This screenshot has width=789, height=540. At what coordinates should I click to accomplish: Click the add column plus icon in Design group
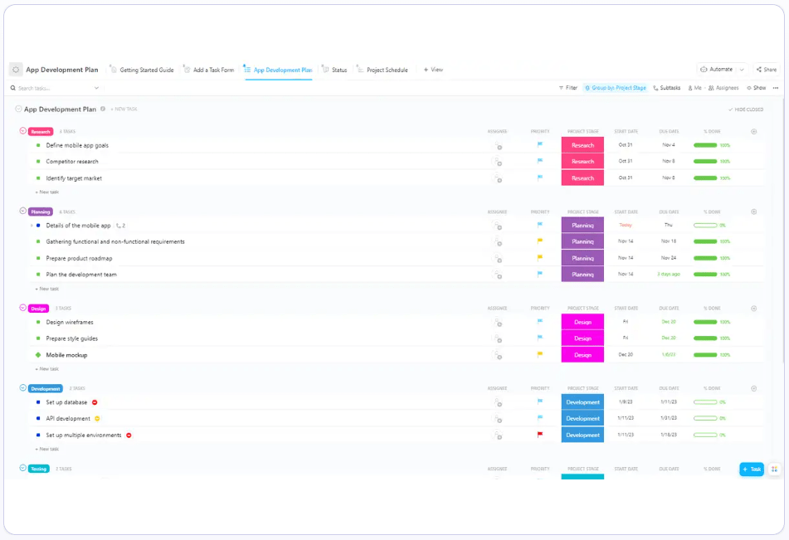click(754, 308)
